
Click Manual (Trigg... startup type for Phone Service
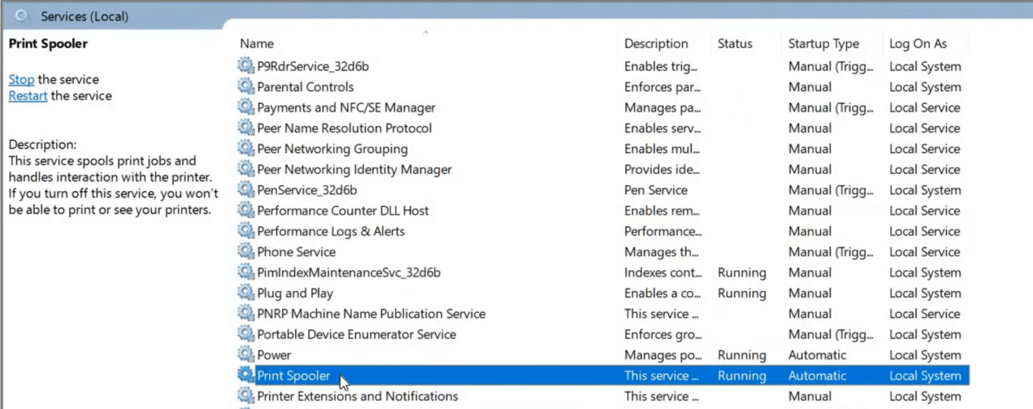click(x=831, y=252)
